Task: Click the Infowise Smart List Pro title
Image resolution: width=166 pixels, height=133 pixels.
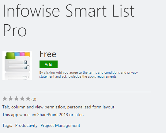Action: 69,20
